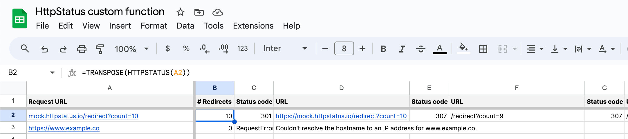Increase font size with plus button
The height and width of the screenshot is (139, 628).
(x=362, y=48)
